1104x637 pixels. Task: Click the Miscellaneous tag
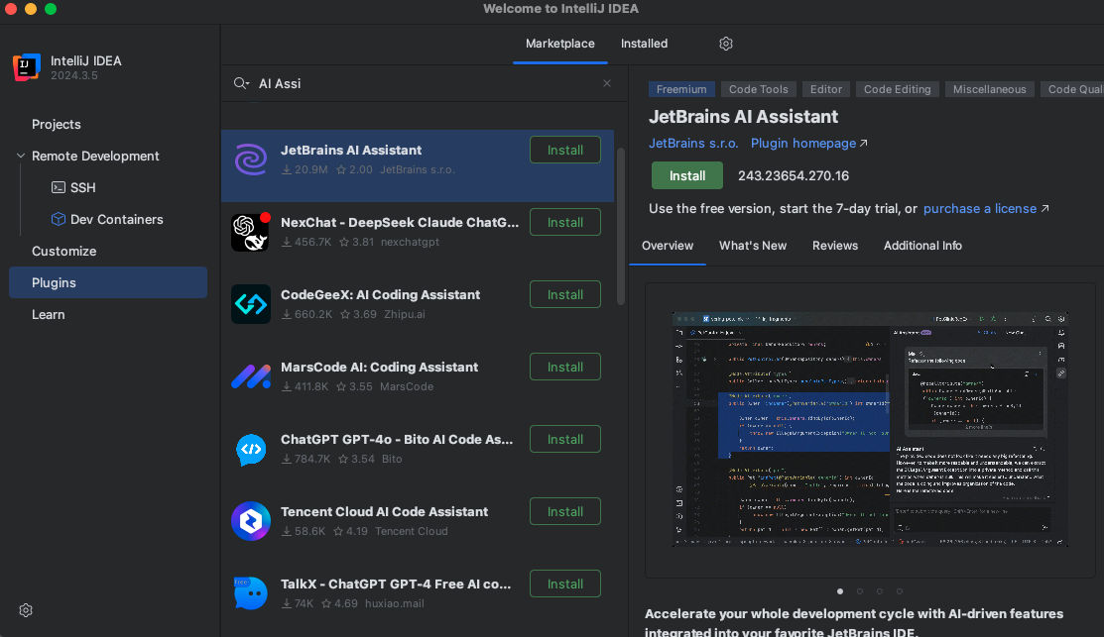coord(989,89)
